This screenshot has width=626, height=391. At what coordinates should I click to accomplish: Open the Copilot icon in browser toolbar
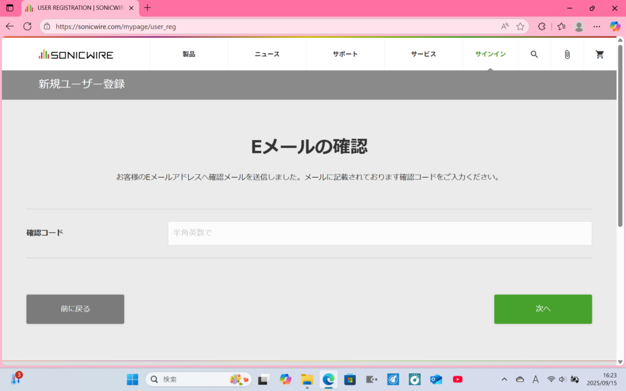pyautogui.click(x=615, y=26)
